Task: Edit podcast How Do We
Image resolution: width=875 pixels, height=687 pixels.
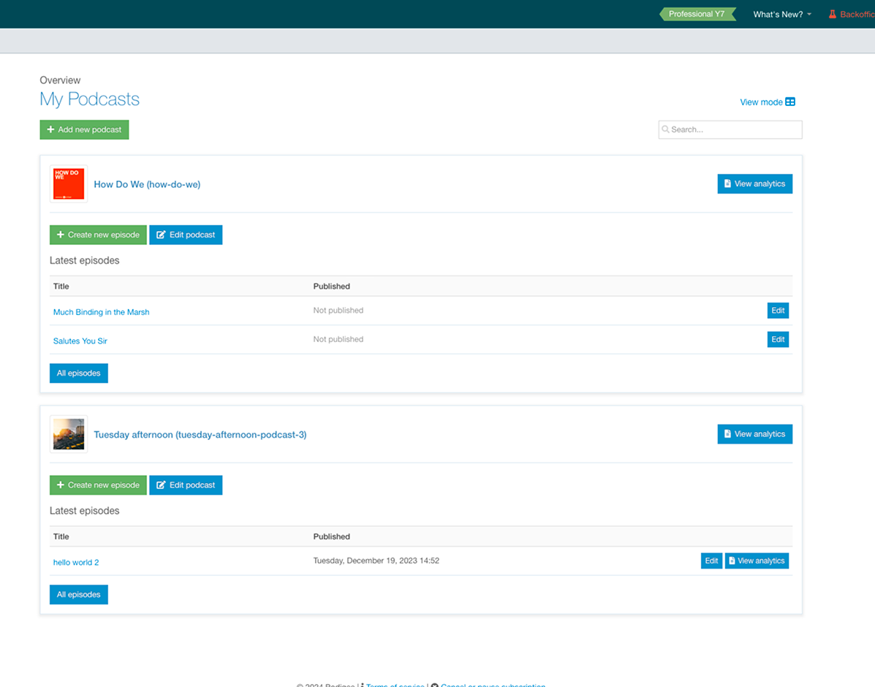Action: 186,235
